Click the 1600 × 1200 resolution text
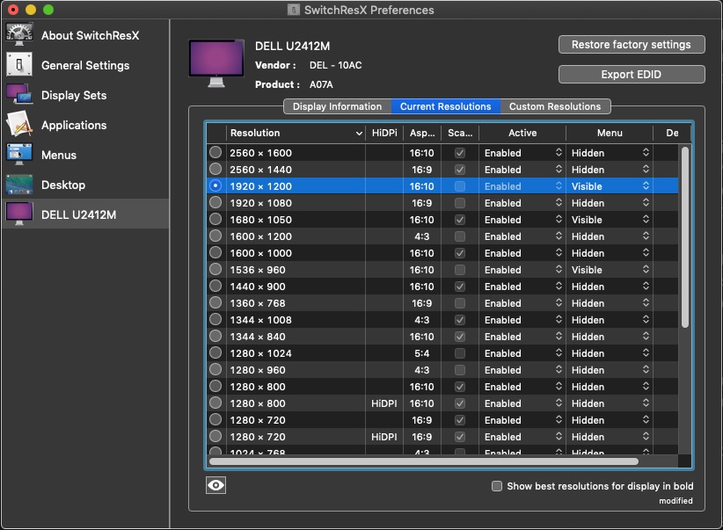The image size is (723, 530). 260,236
